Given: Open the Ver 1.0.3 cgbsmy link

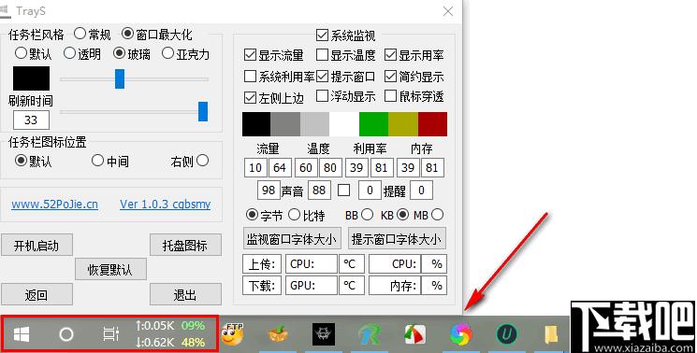Looking at the screenshot, I should [x=166, y=205].
